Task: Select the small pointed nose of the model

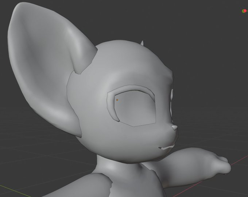Action: (x=174, y=128)
